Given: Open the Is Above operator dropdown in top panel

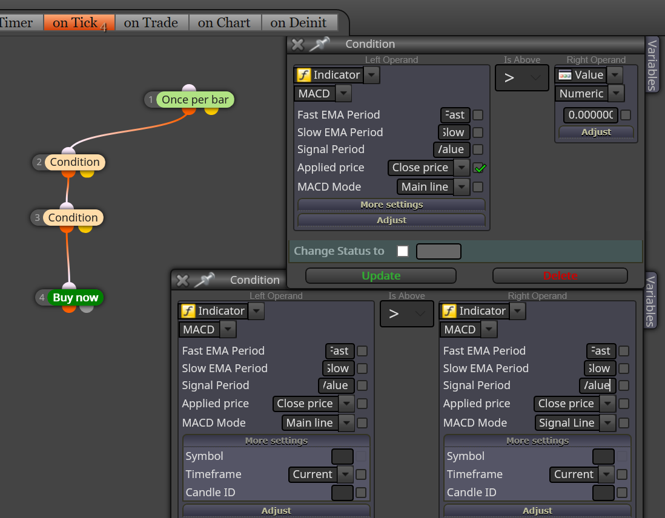Looking at the screenshot, I should tap(522, 78).
